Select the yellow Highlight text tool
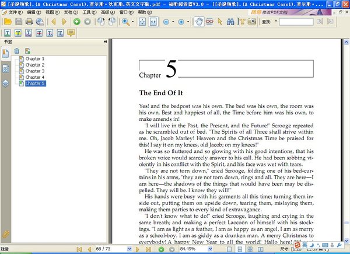The width and height of the screenshot is (350, 254). point(18,33)
